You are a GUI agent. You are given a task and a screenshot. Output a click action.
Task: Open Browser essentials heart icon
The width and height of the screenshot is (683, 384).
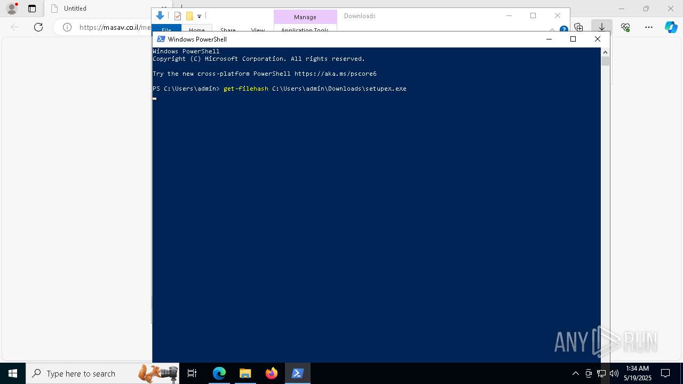pos(625,27)
